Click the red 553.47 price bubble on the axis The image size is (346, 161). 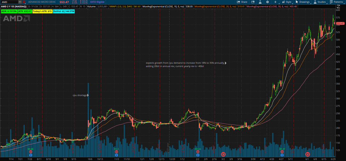(x=340, y=23)
